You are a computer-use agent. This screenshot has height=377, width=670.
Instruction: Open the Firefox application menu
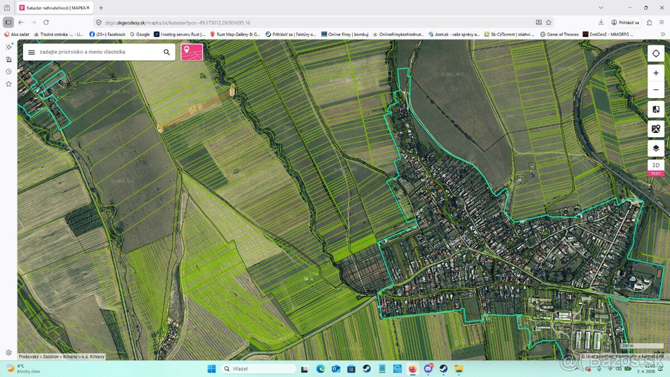pyautogui.click(x=662, y=22)
